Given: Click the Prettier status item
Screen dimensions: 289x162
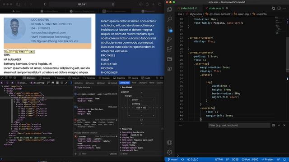Looking at the screenshot, I should 268,160.
